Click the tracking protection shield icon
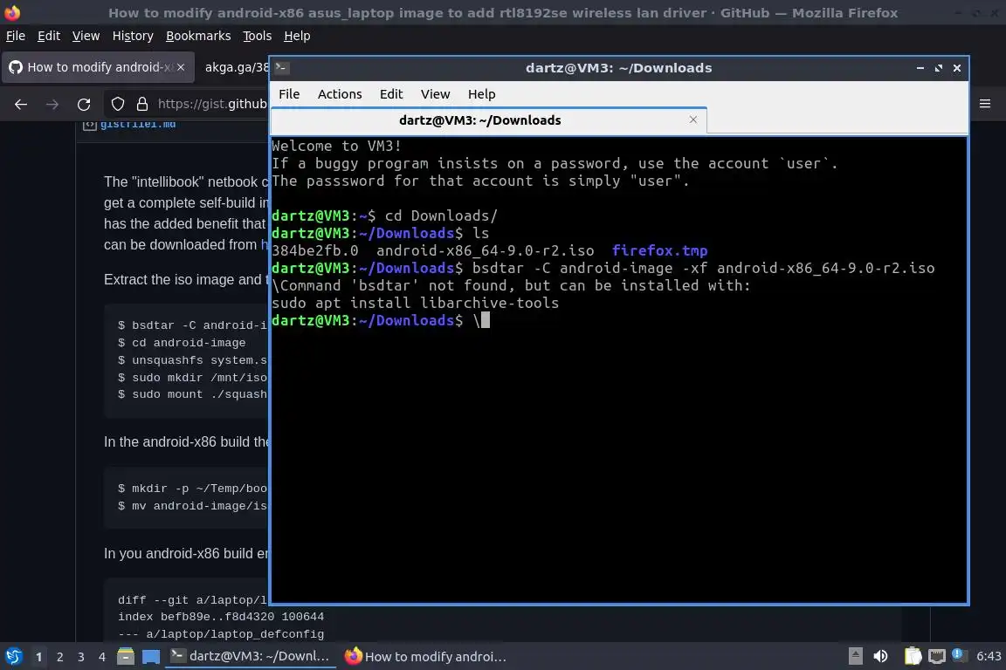Viewport: 1006px width, 670px height. (118, 104)
